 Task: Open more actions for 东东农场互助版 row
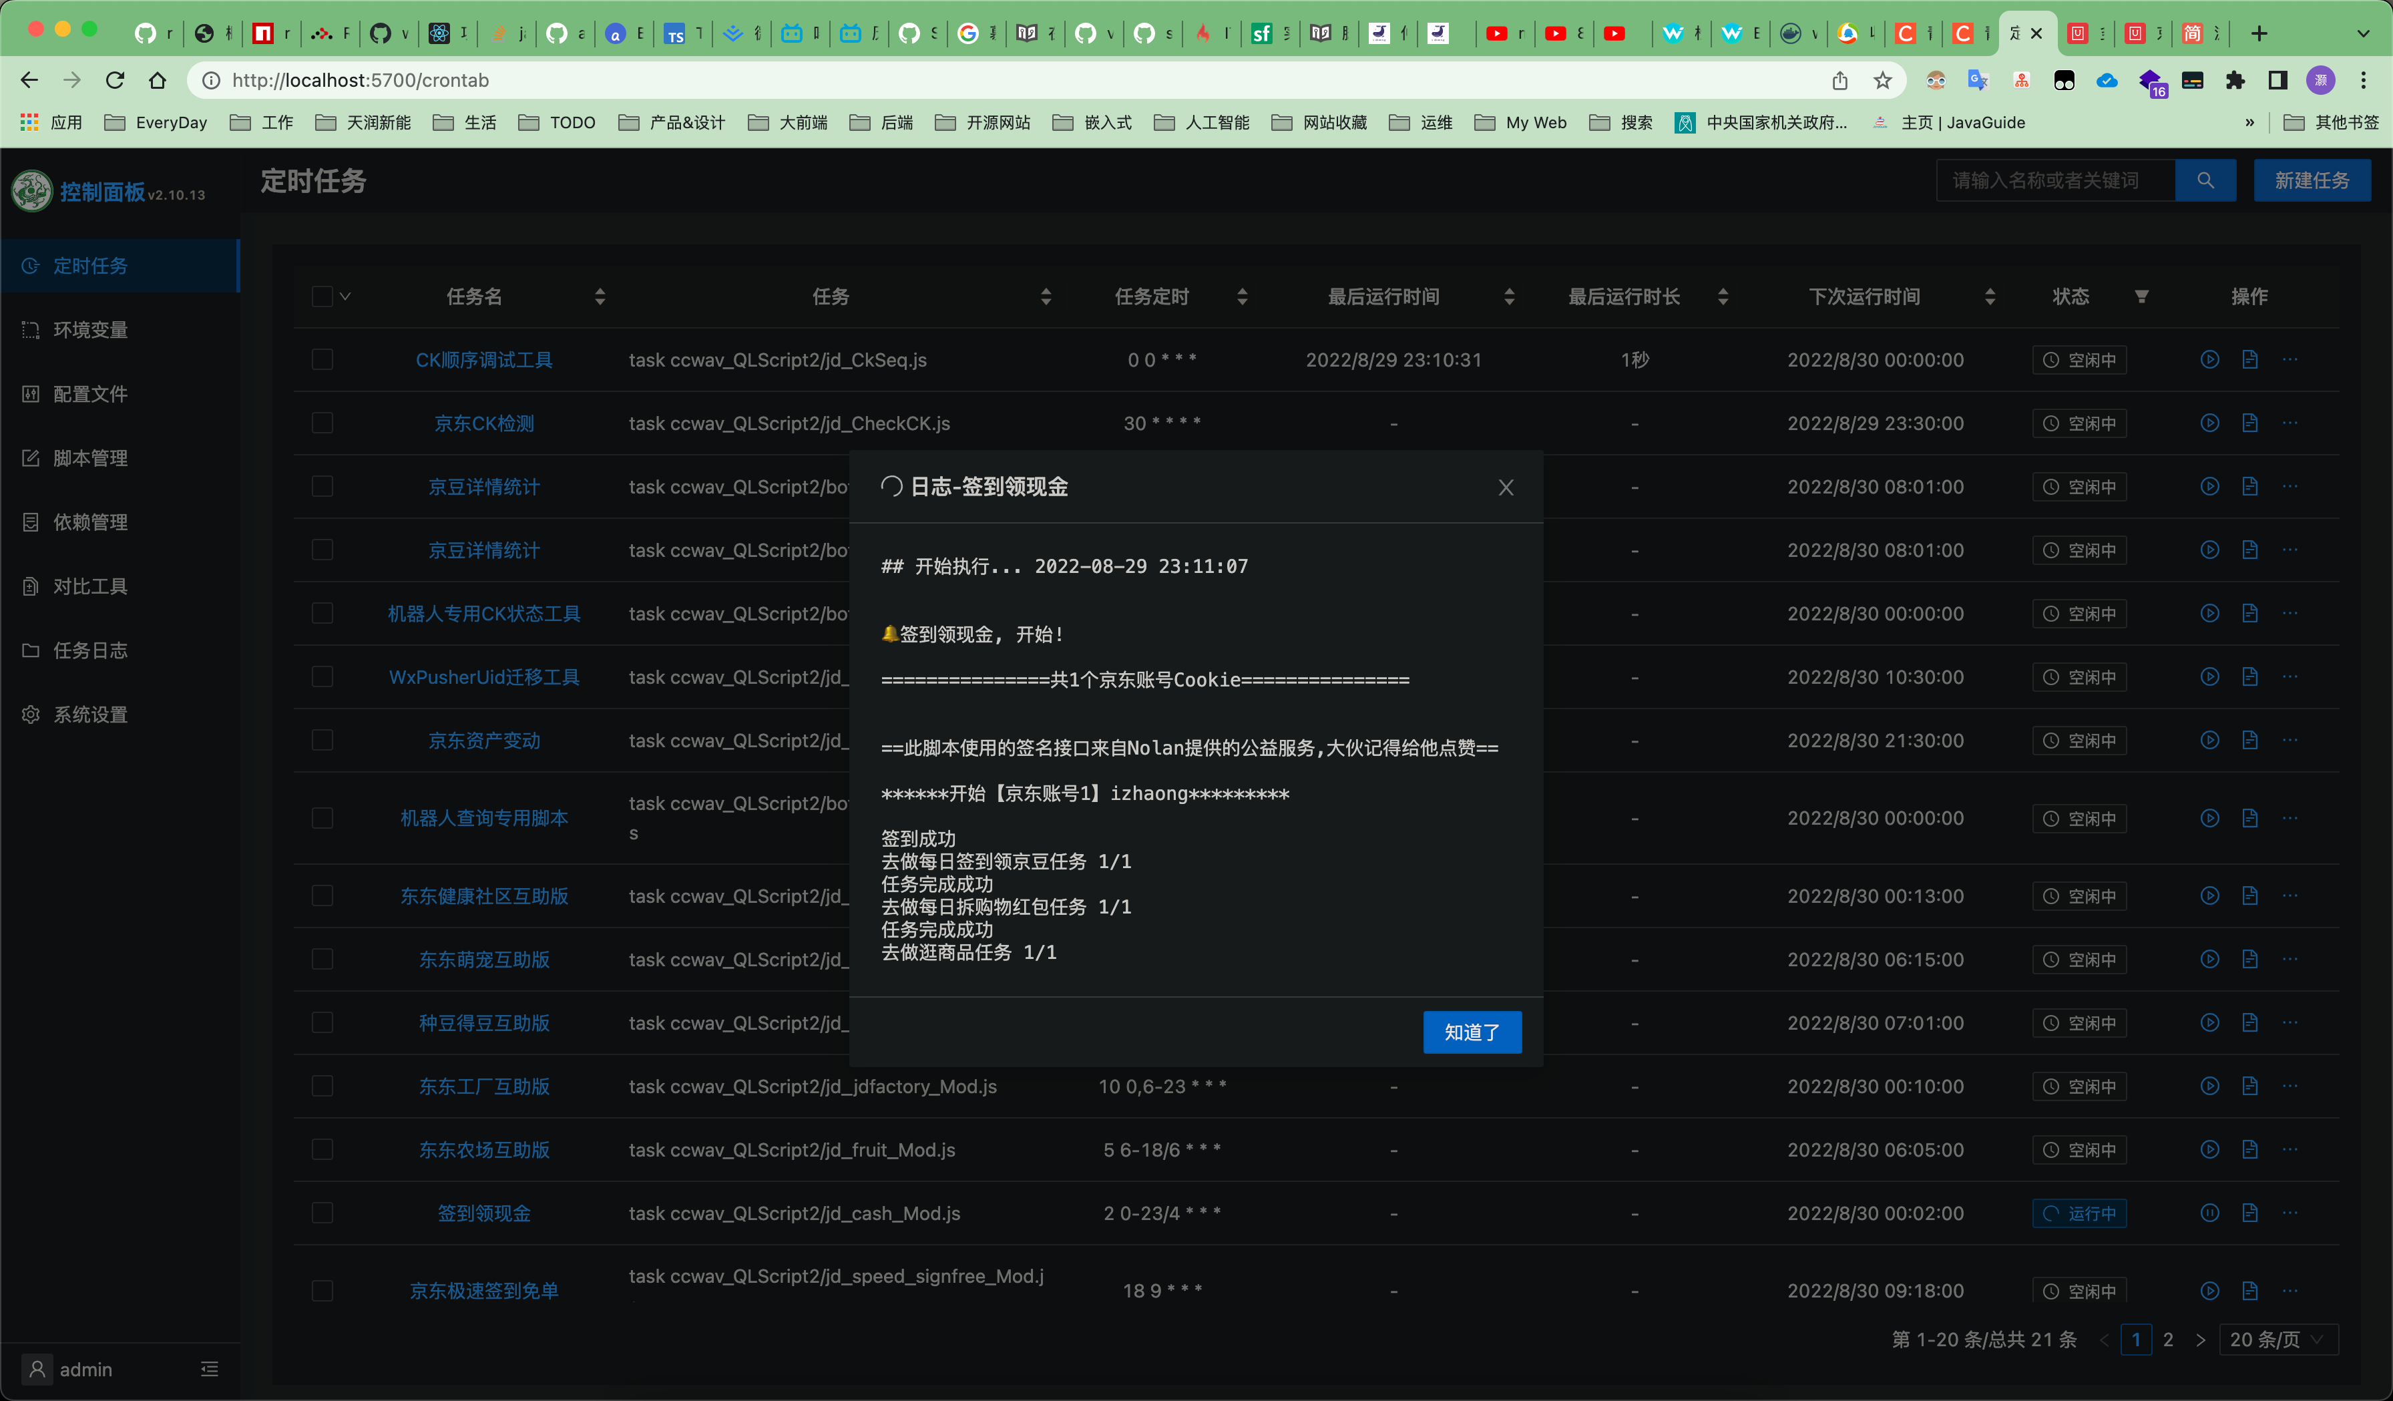(2290, 1149)
